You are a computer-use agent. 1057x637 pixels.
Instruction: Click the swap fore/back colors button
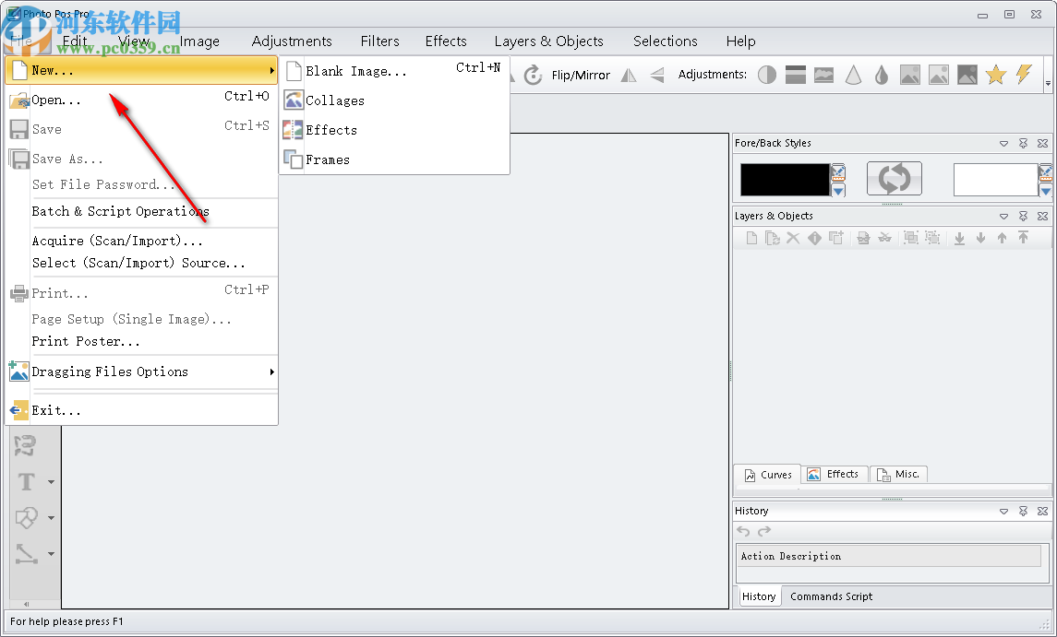click(894, 178)
